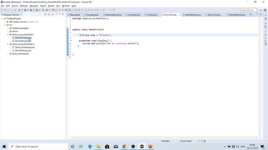Select Demo_Protected.java in Package Explorer
The height and width of the screenshot is (150, 268).
(25, 47)
